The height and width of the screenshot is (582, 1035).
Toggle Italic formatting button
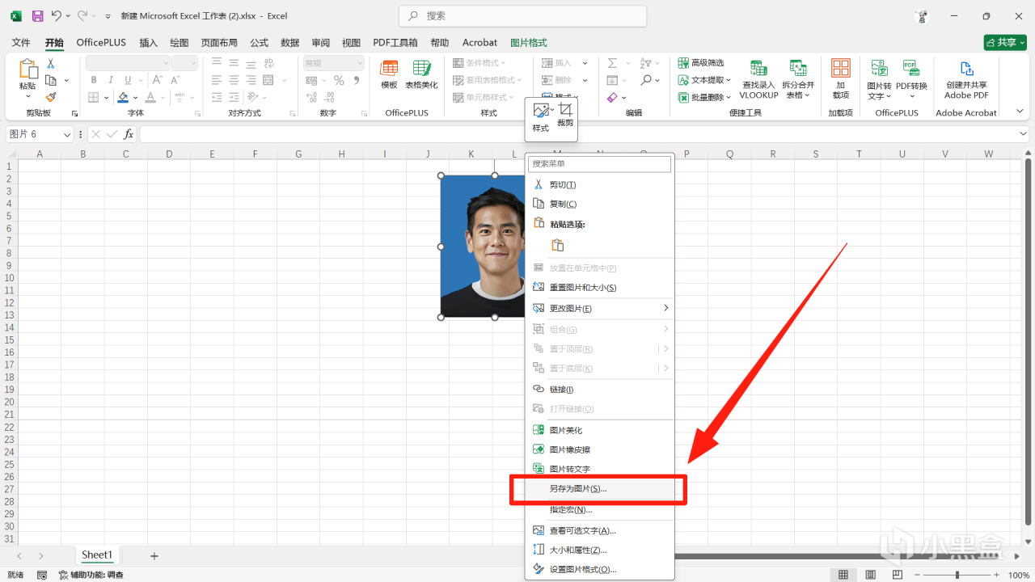coord(110,80)
